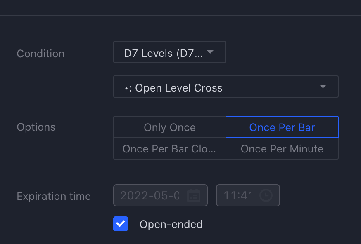Toggle the Open-ended checkbox

tap(121, 224)
